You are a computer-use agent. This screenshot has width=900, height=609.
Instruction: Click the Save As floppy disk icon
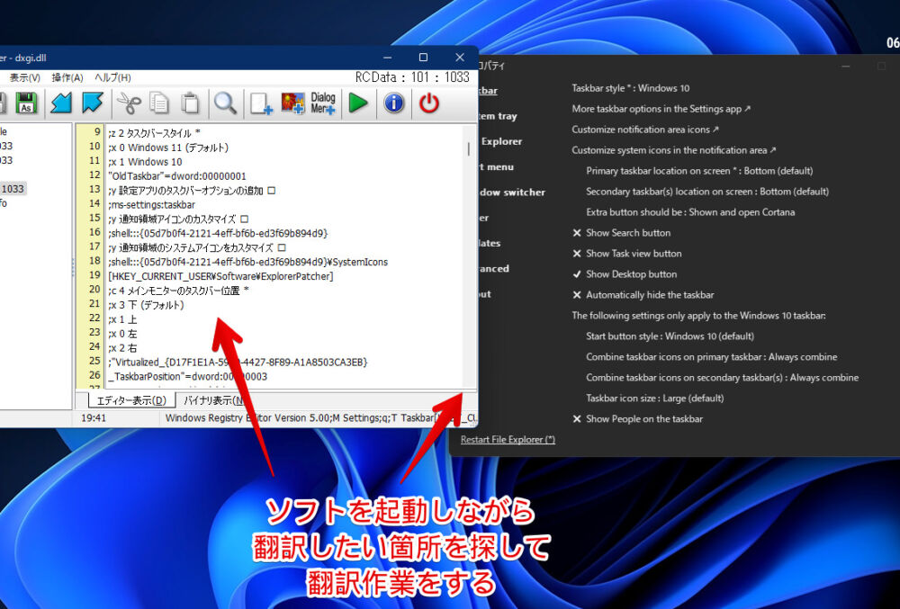(26, 103)
